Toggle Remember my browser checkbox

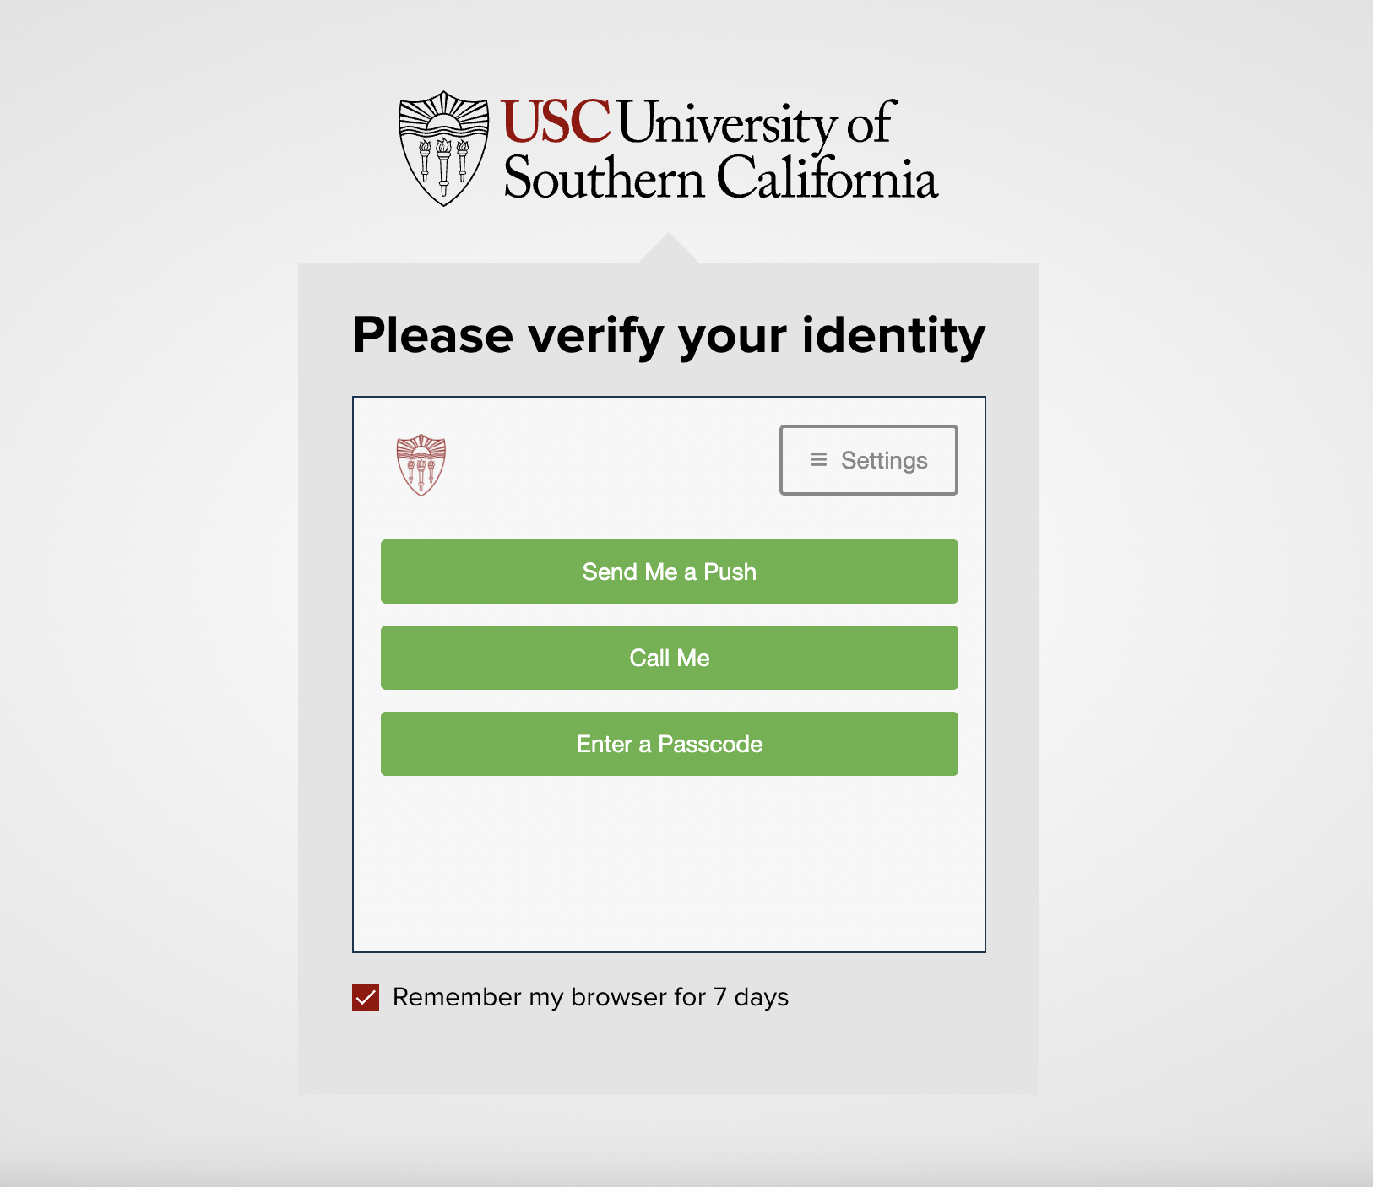pos(366,997)
